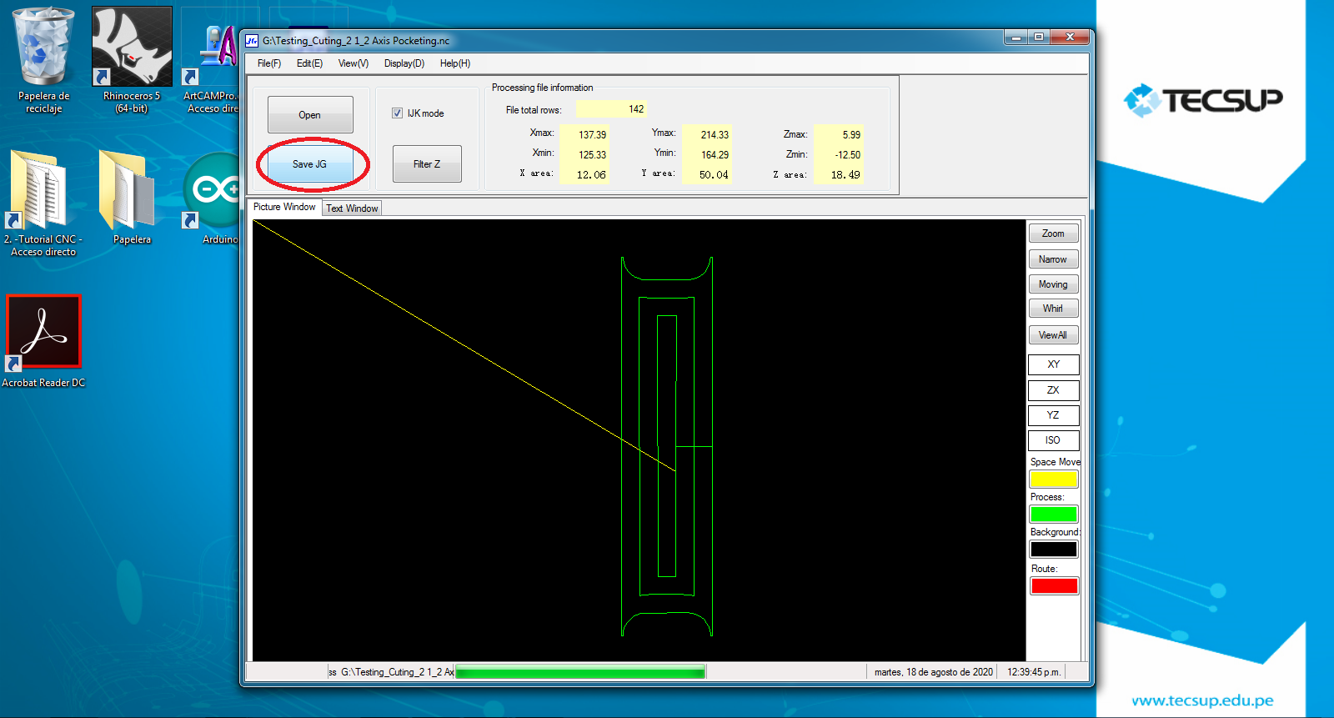Click the date 'martes, 18 de agosto de 2020'
The height and width of the screenshot is (718, 1334).
click(934, 672)
